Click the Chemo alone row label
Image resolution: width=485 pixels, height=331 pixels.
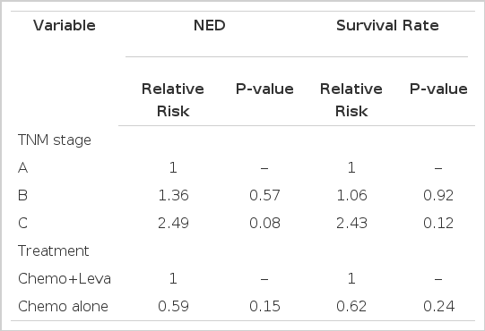63,306
